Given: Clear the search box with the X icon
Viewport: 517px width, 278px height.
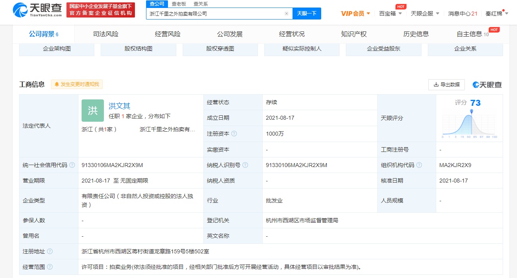Looking at the screenshot, I should point(286,14).
